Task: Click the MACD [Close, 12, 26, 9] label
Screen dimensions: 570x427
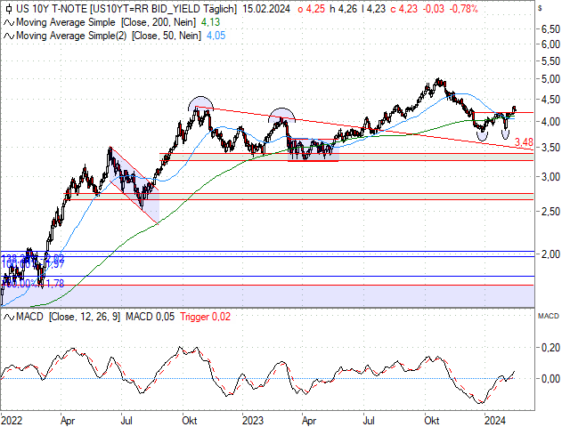Action: coord(68,317)
